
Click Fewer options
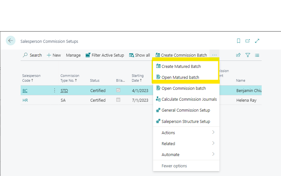click(174, 166)
